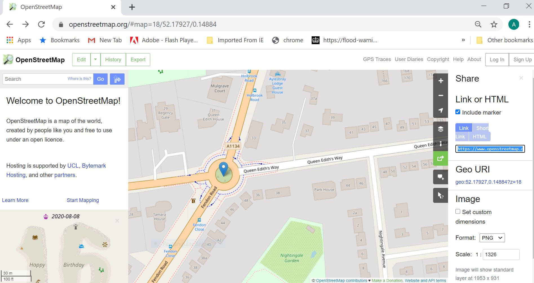Show more bookmarks with the chevron

click(463, 40)
